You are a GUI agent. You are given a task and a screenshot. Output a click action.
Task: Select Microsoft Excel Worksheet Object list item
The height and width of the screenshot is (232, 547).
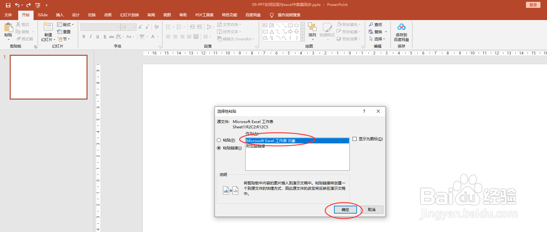pyautogui.click(x=297, y=141)
